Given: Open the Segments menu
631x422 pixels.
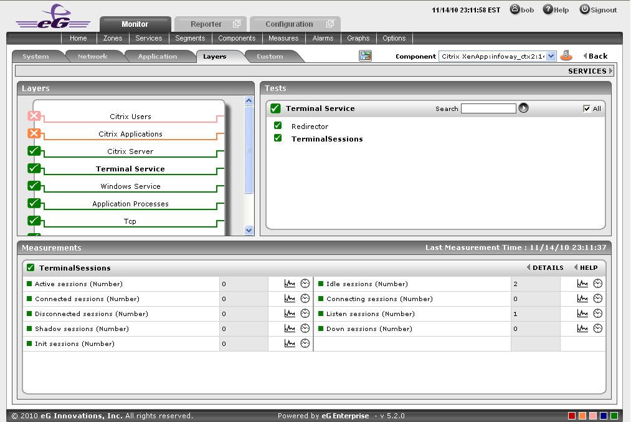Looking at the screenshot, I should [190, 38].
